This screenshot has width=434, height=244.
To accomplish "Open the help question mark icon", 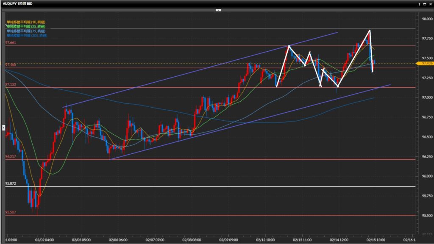I will click(x=420, y=3).
